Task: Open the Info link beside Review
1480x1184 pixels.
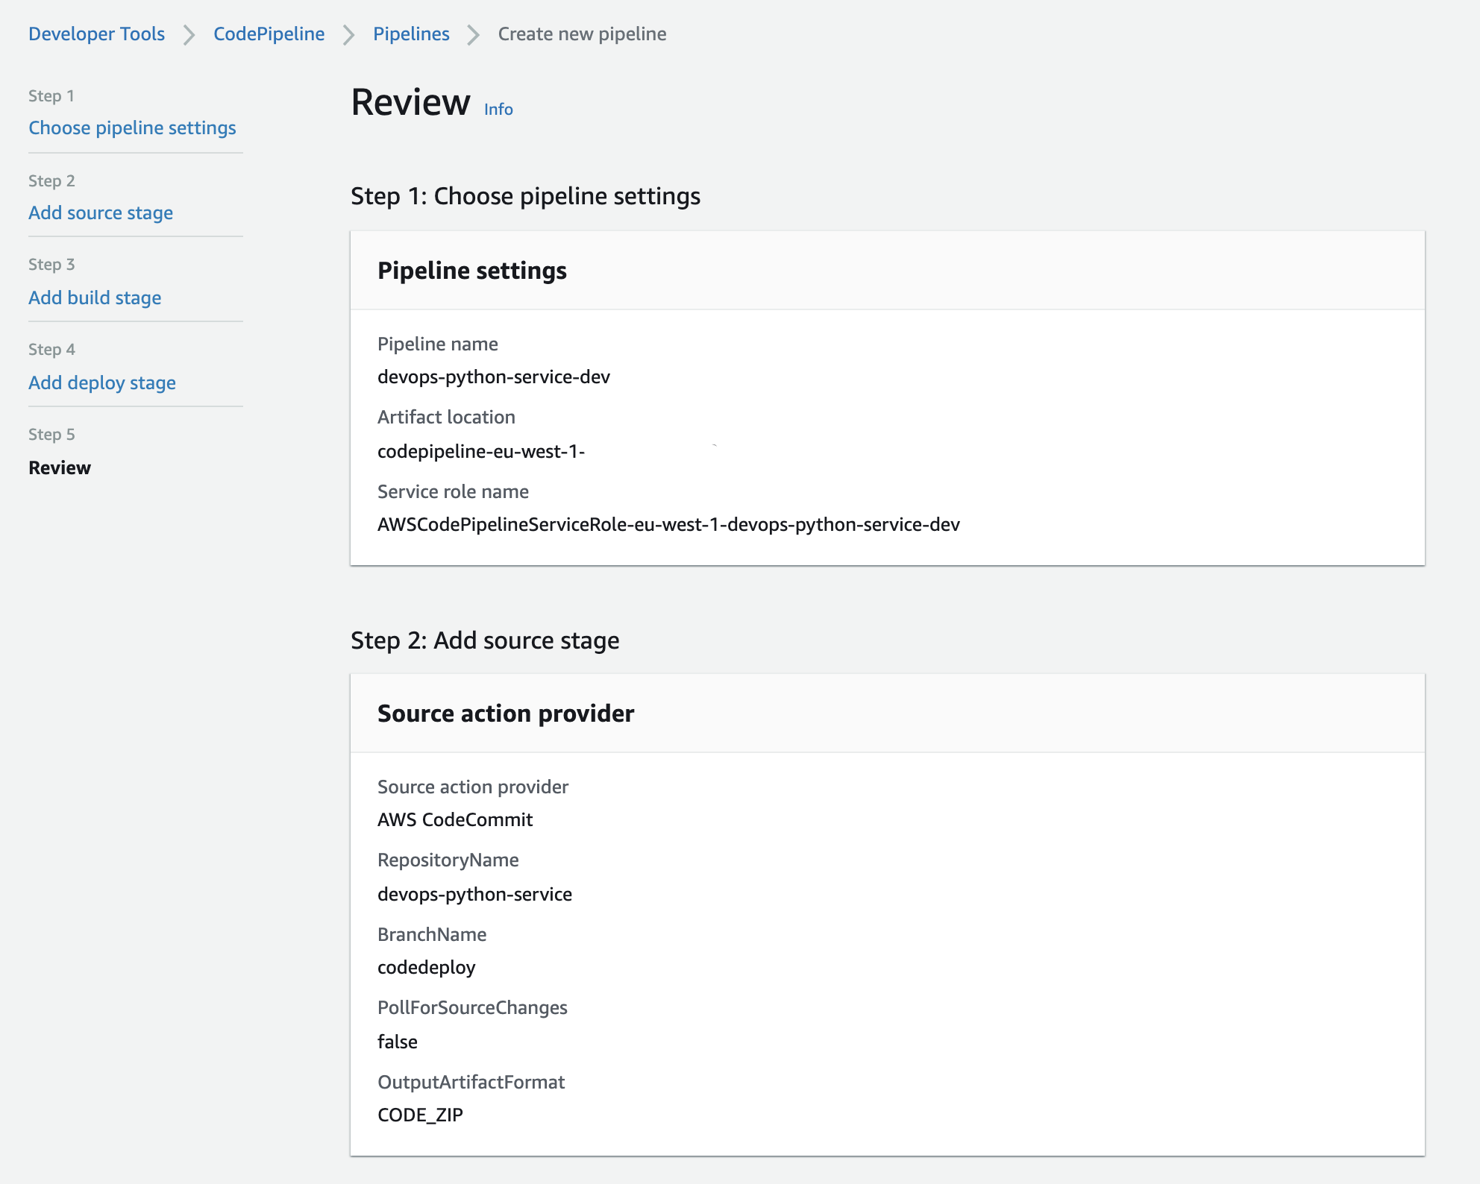Action: [x=498, y=110]
